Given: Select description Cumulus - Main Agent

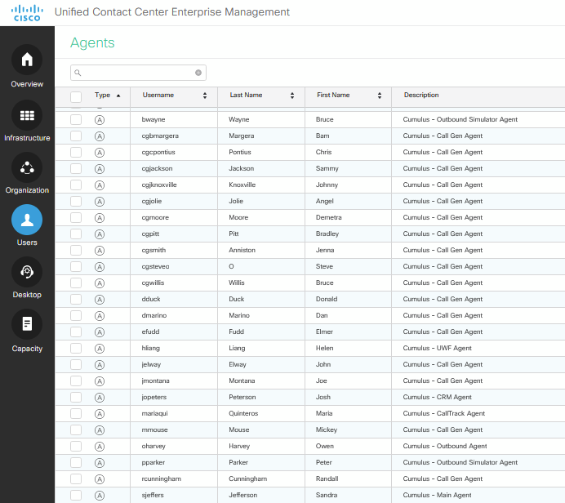Looking at the screenshot, I should pos(437,495).
